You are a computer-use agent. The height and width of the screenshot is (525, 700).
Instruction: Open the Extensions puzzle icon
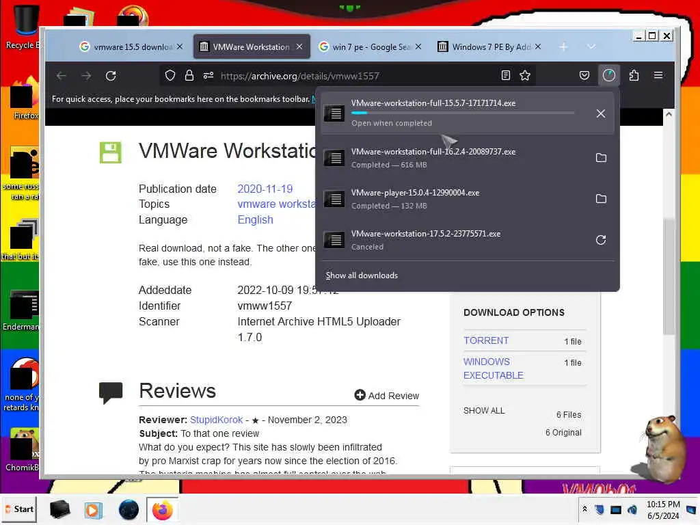[x=634, y=75]
